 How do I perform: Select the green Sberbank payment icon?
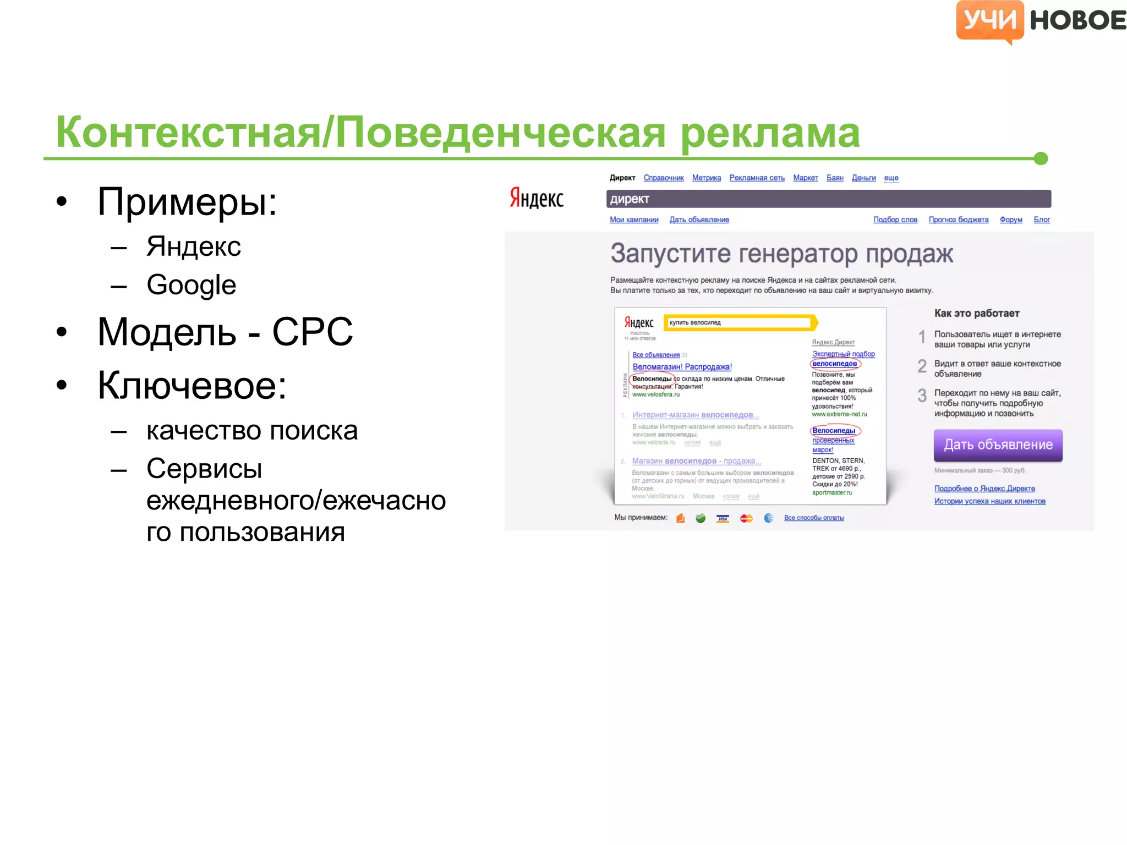click(701, 518)
